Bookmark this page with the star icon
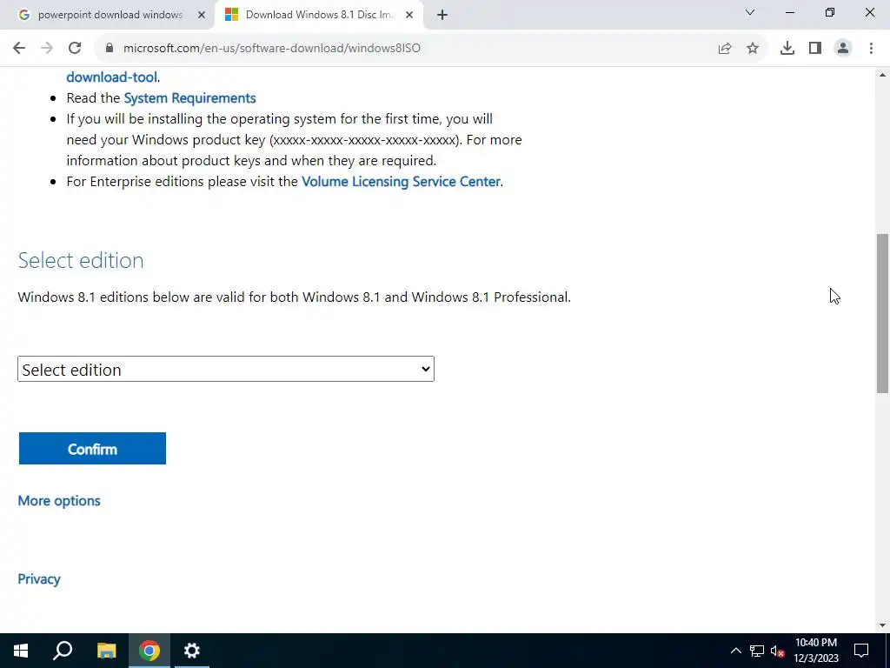This screenshot has width=890, height=668. pyautogui.click(x=753, y=49)
